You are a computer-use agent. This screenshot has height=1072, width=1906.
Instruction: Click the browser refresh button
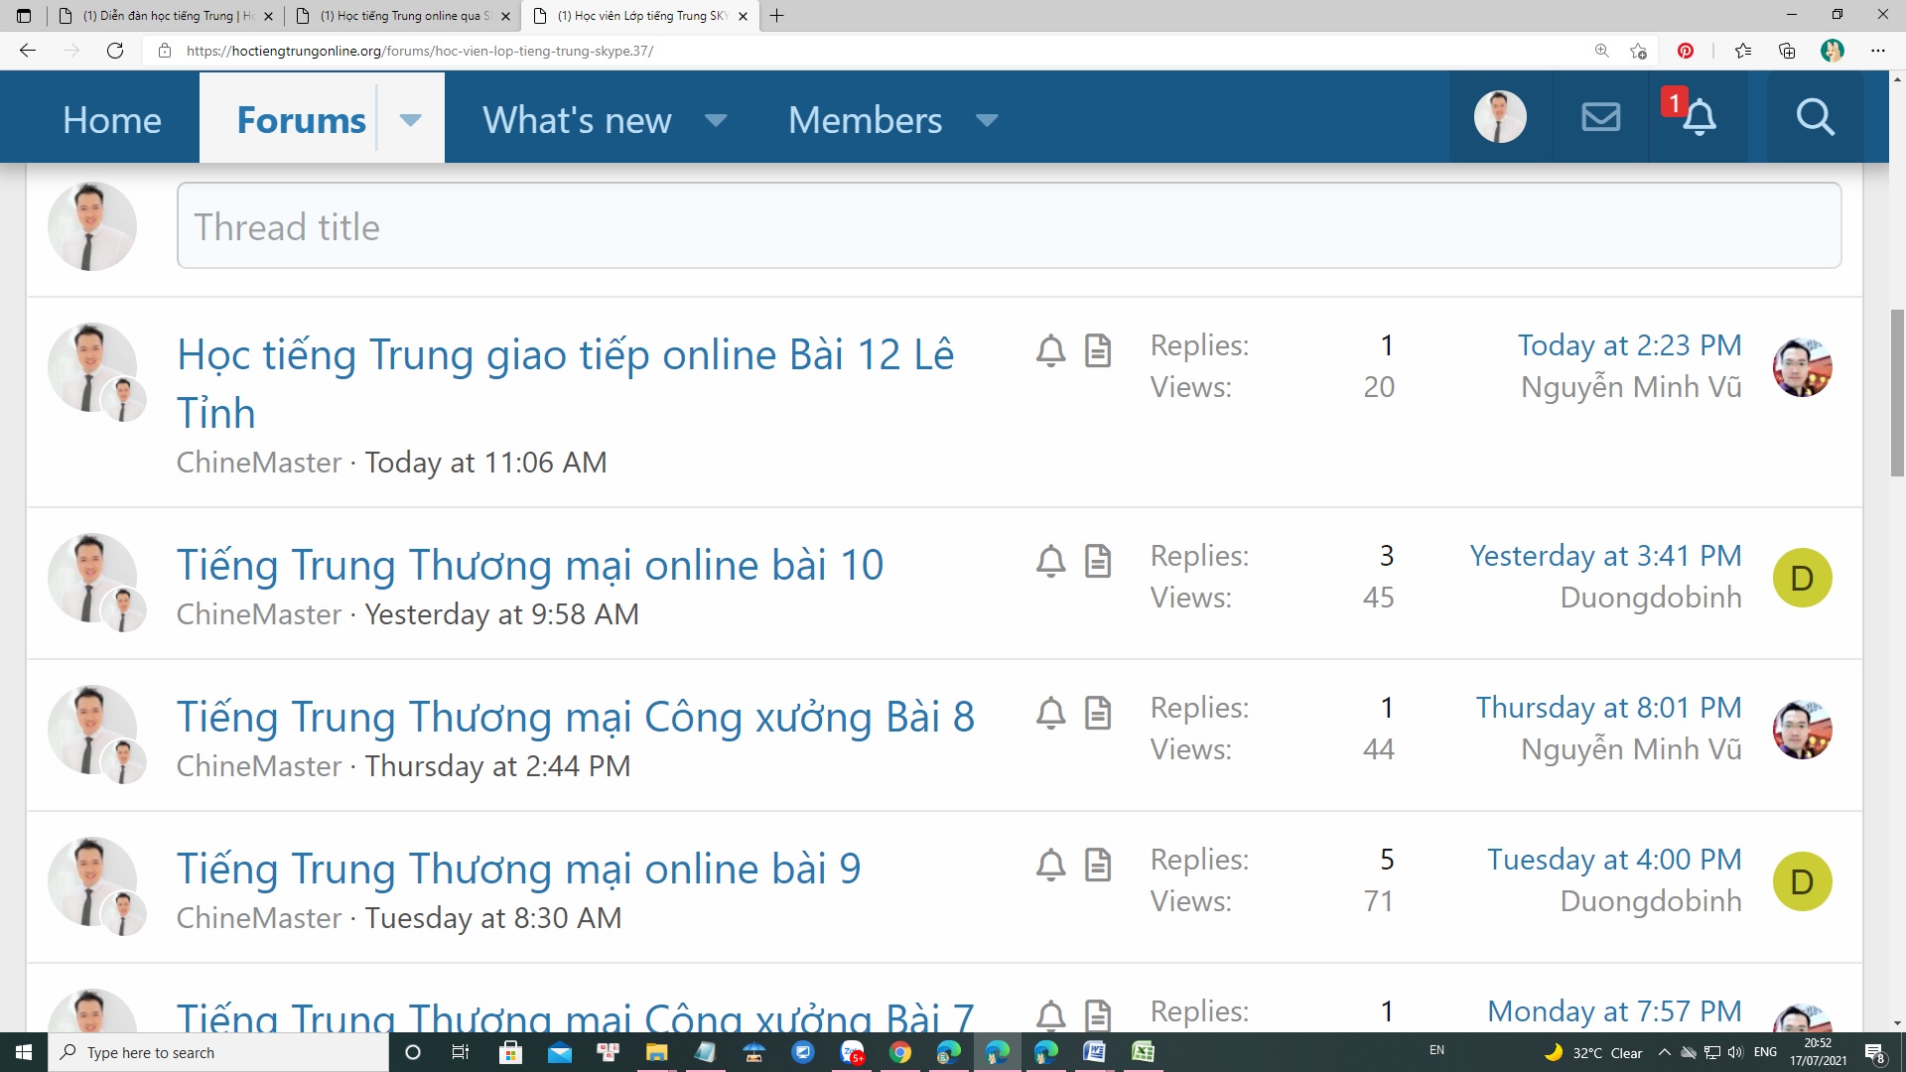[x=115, y=51]
